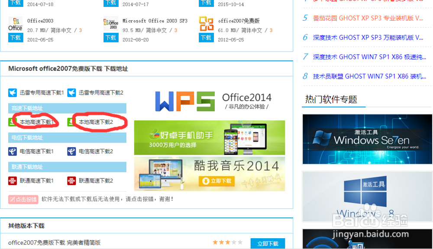433x249 pixels.
Task: Click the Thunder bird icon beside 迅雷专用高速下载2
Action: pos(71,93)
